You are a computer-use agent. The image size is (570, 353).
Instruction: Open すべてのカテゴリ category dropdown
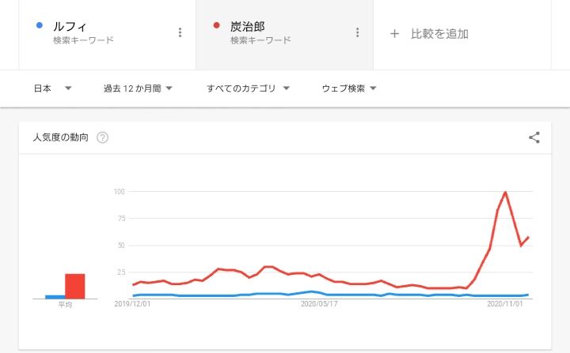pyautogui.click(x=248, y=88)
